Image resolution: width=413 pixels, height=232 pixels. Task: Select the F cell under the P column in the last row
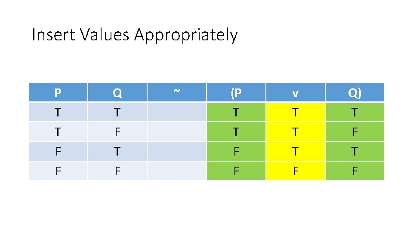click(x=58, y=171)
